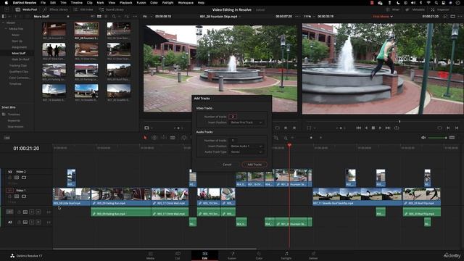Select the Trim Edit Mode tool

pyautogui.click(x=154, y=138)
